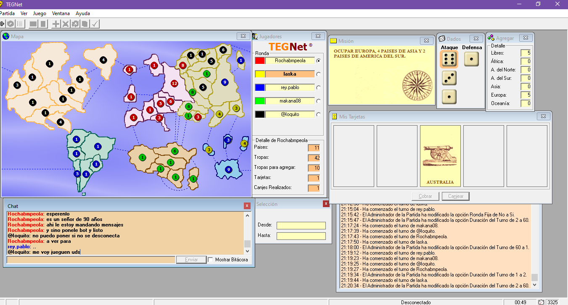Open the Ventana menu
Screen dimensions: 568x305
click(x=61, y=13)
